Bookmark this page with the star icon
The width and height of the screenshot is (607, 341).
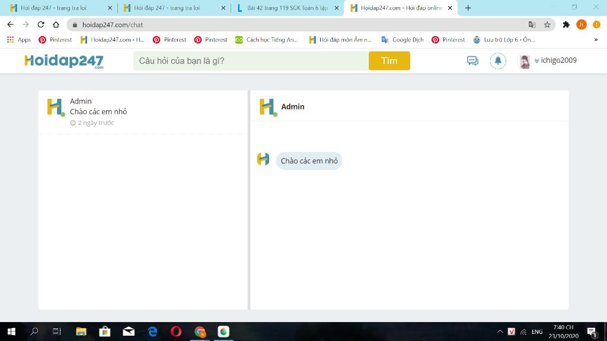pos(547,25)
